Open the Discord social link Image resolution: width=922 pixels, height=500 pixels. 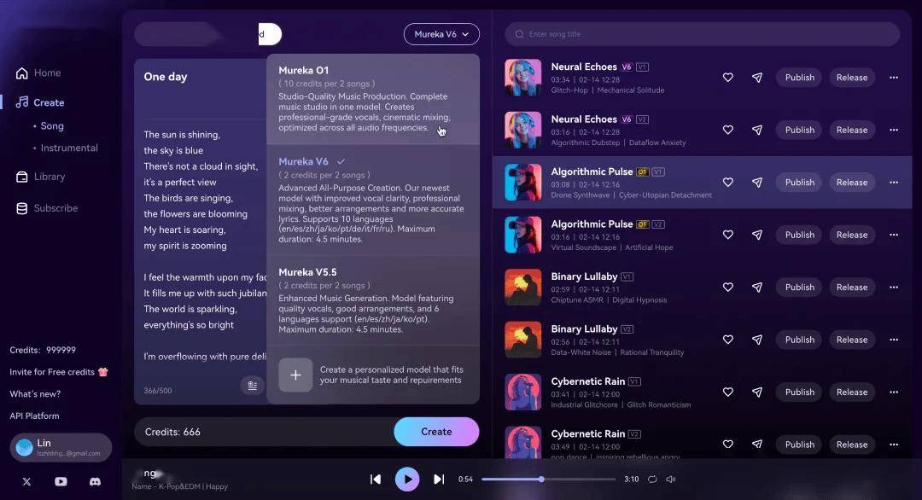click(x=95, y=481)
